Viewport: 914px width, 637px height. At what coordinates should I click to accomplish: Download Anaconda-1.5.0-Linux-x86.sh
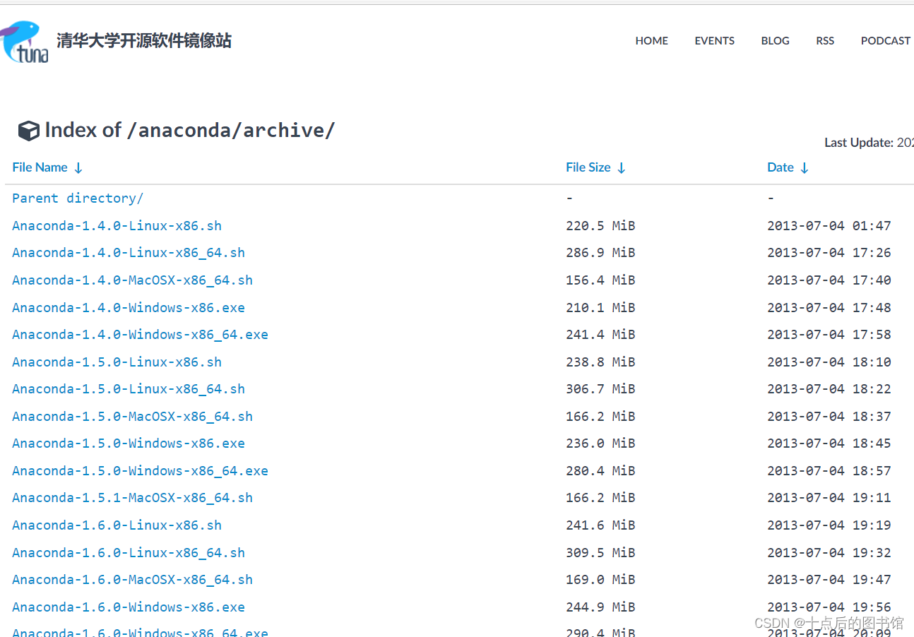tap(117, 362)
